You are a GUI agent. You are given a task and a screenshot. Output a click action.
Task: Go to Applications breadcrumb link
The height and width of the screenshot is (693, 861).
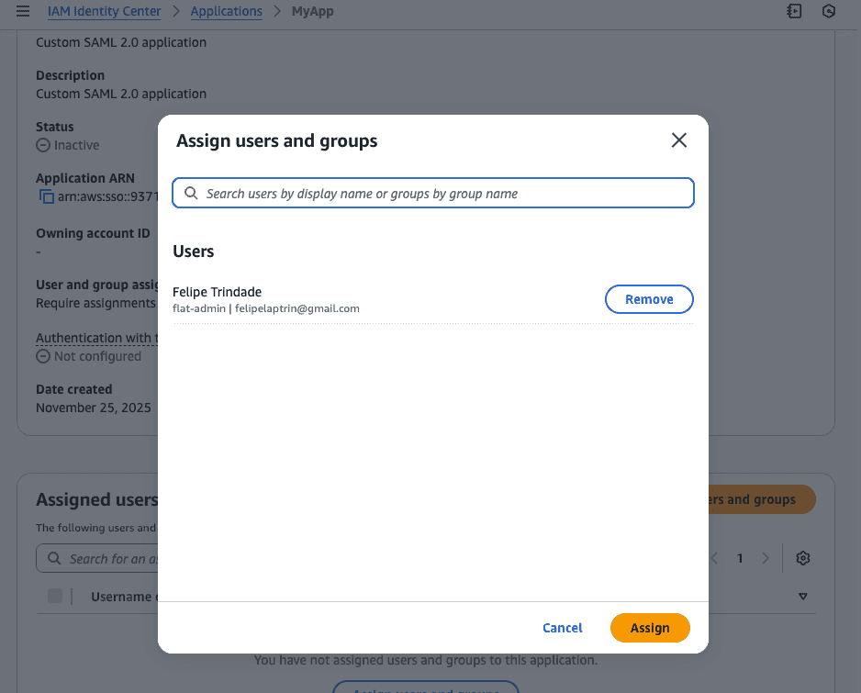(226, 12)
